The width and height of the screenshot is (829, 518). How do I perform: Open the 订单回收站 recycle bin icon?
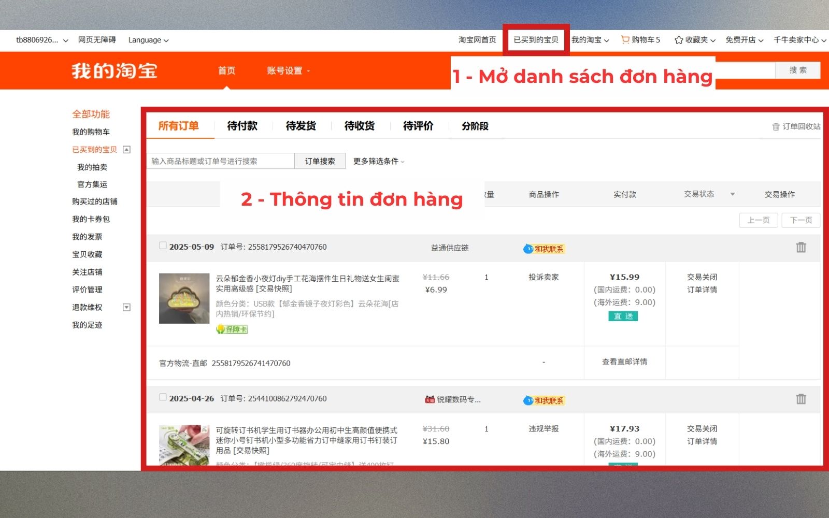tap(776, 126)
